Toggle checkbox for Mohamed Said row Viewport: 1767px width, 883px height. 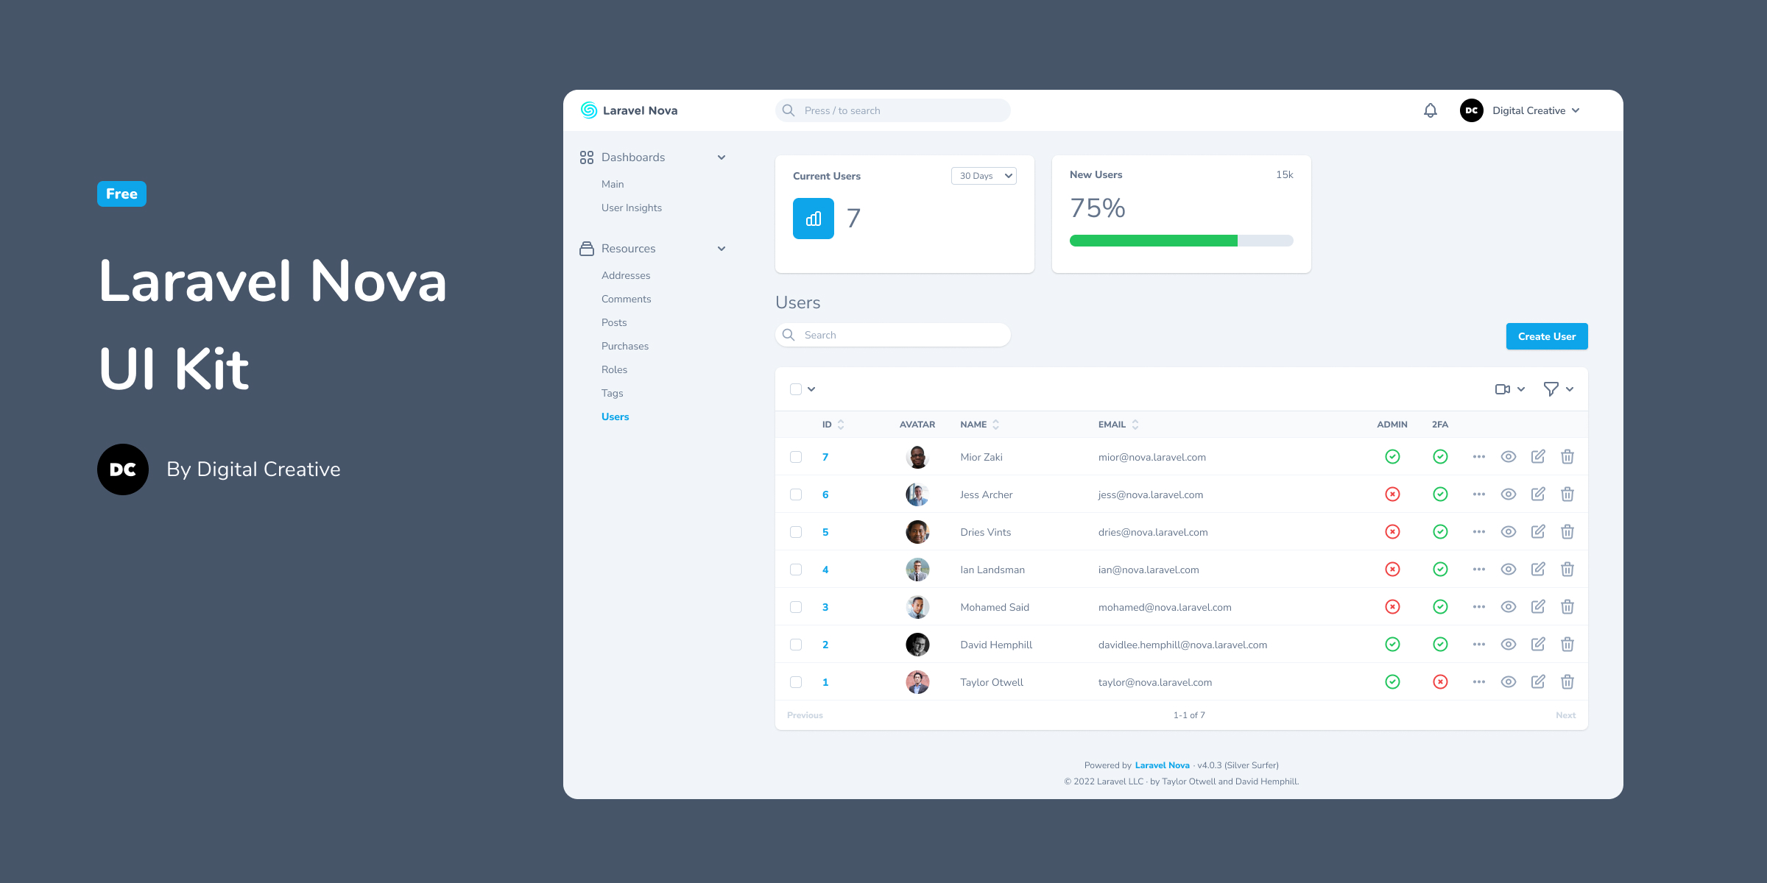(x=797, y=606)
